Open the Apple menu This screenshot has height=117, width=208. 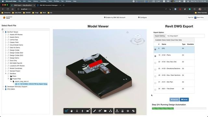[x=3, y=1]
